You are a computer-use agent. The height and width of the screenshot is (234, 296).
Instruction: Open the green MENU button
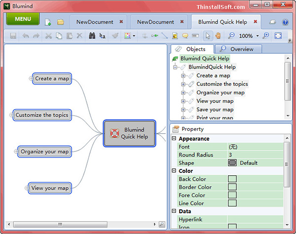23,19
